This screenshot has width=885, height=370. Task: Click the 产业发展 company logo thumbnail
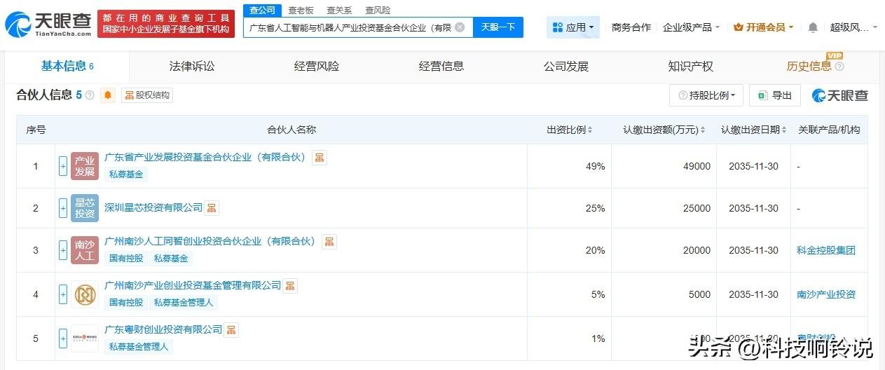(85, 166)
